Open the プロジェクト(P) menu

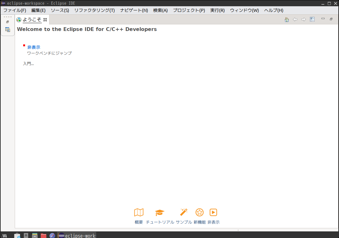[x=189, y=10]
